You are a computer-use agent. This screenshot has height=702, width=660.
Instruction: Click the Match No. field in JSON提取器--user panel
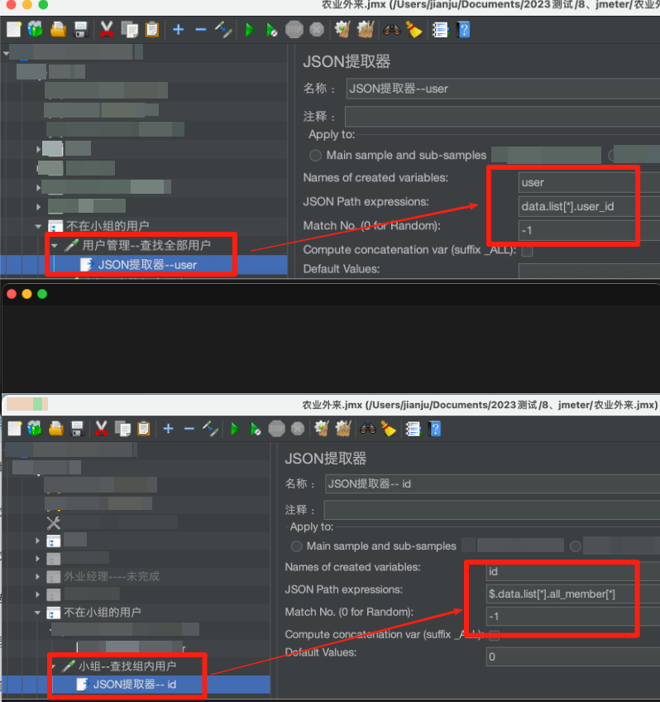pyautogui.click(x=589, y=231)
